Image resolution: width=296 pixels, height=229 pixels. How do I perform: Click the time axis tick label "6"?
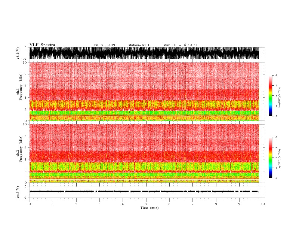click(169, 204)
